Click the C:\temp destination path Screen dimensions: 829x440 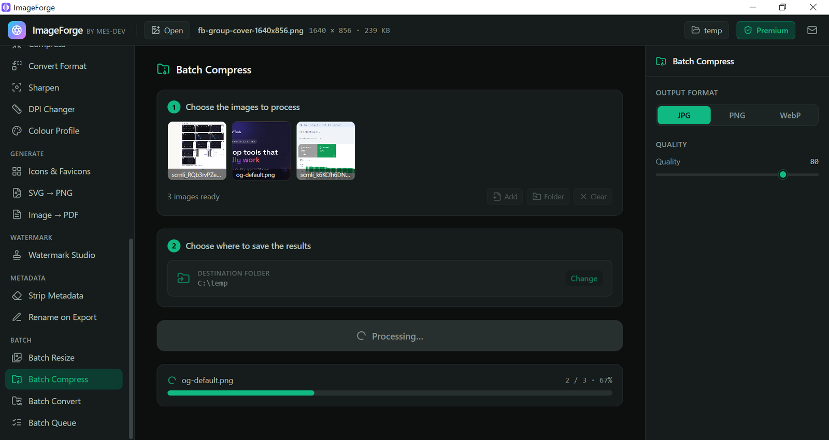pyautogui.click(x=212, y=283)
